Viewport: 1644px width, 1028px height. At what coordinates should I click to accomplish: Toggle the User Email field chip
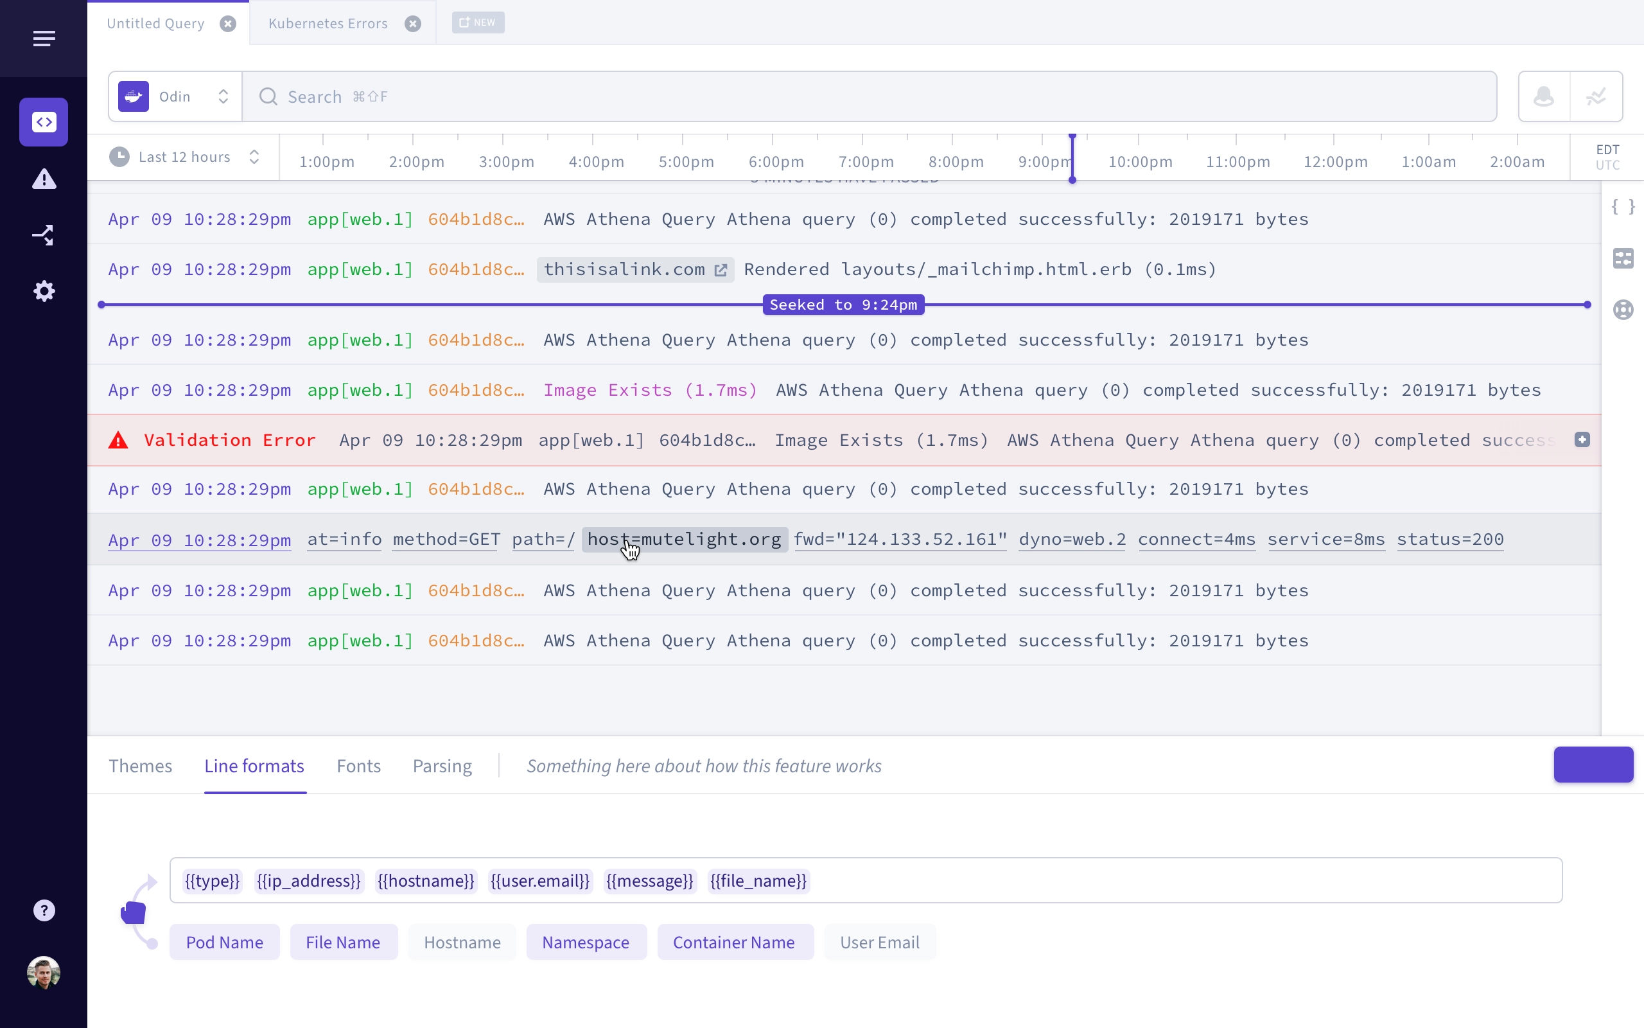point(880,943)
